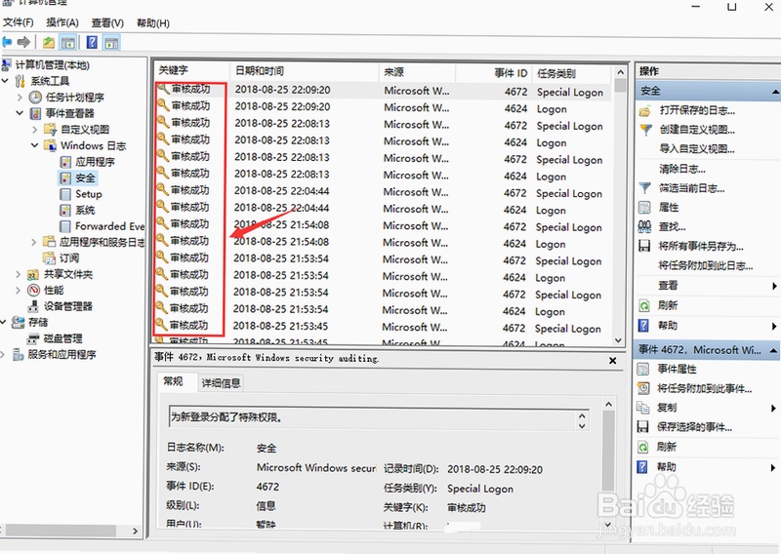The height and width of the screenshot is (554, 781).
Task: Expand the 复制 submenu arrow
Action: click(x=773, y=408)
